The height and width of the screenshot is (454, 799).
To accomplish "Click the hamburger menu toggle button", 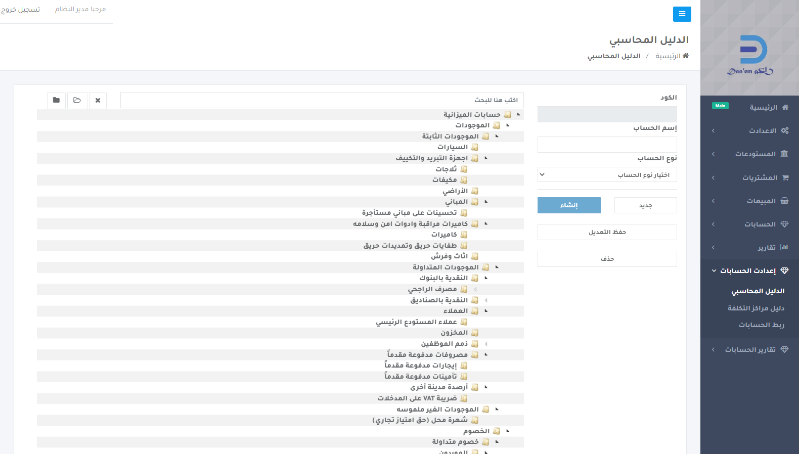I will [x=682, y=14].
